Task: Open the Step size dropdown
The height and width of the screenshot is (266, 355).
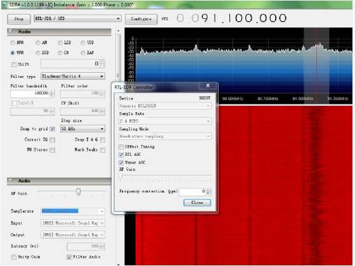Action: tap(82, 129)
